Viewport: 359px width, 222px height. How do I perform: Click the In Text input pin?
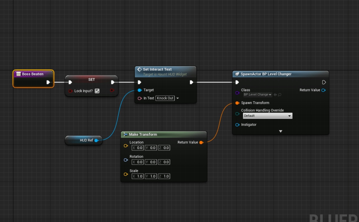click(x=139, y=98)
